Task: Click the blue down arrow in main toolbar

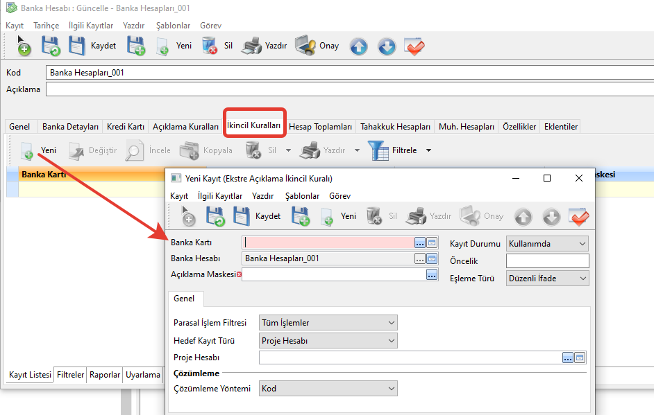Action: [387, 46]
